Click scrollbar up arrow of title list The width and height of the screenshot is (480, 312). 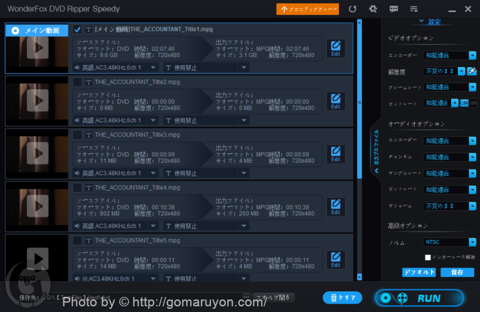point(360,23)
